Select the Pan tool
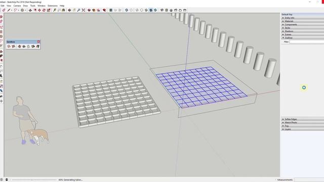Image resolution: width=324 pixels, height=182 pixels. pyautogui.click(x=74, y=10)
